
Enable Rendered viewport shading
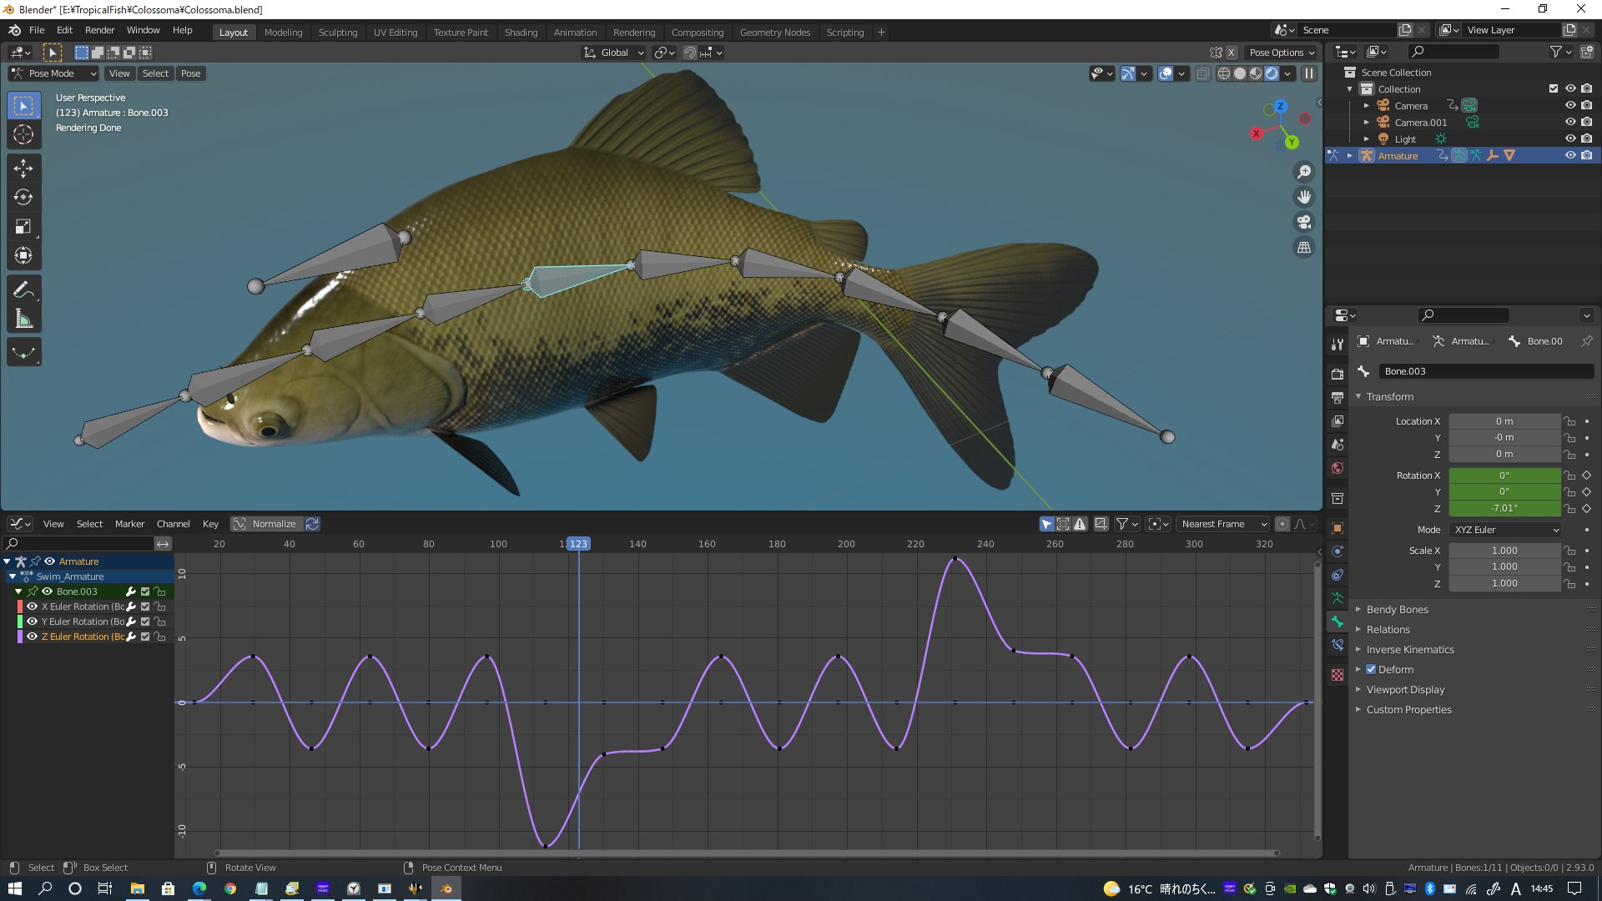tap(1272, 73)
